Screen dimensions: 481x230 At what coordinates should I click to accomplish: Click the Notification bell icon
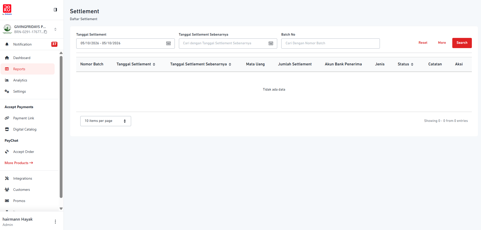coord(7,44)
